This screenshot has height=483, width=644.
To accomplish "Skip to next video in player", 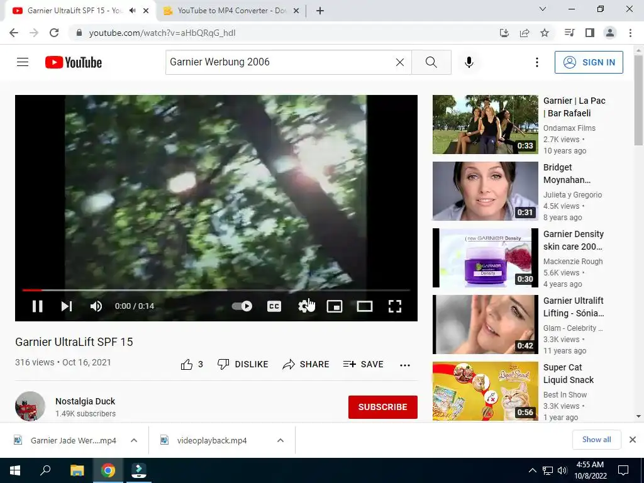I will click(67, 306).
